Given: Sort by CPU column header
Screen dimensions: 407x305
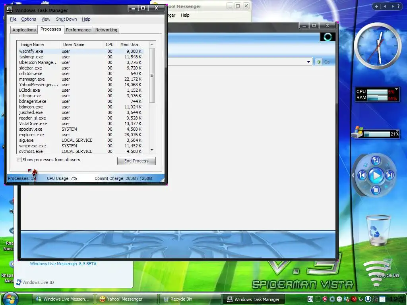Looking at the screenshot, I should click(110, 44).
